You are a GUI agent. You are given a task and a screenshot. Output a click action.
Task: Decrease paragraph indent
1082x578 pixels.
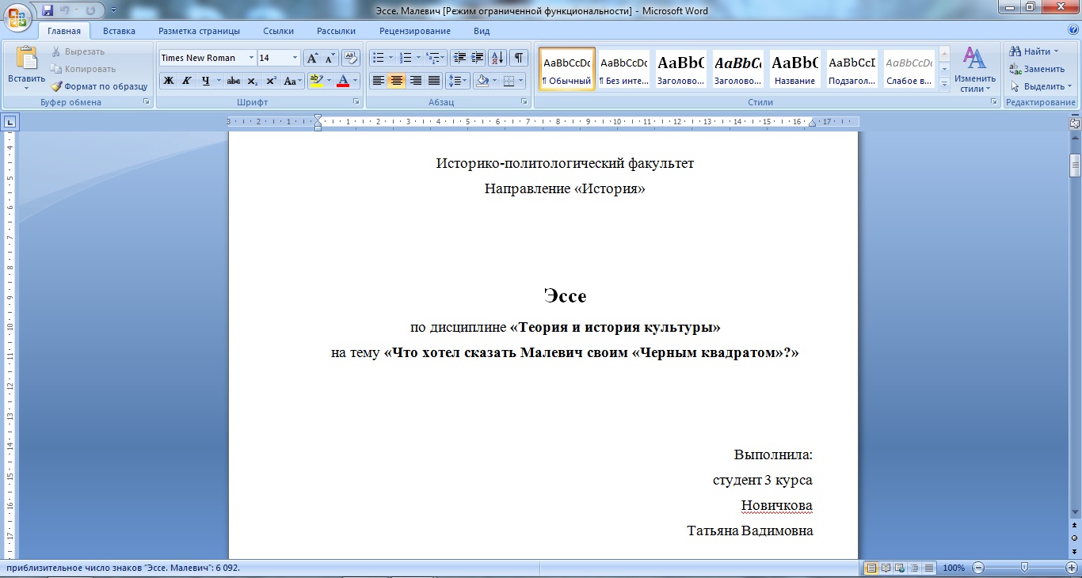click(x=459, y=58)
